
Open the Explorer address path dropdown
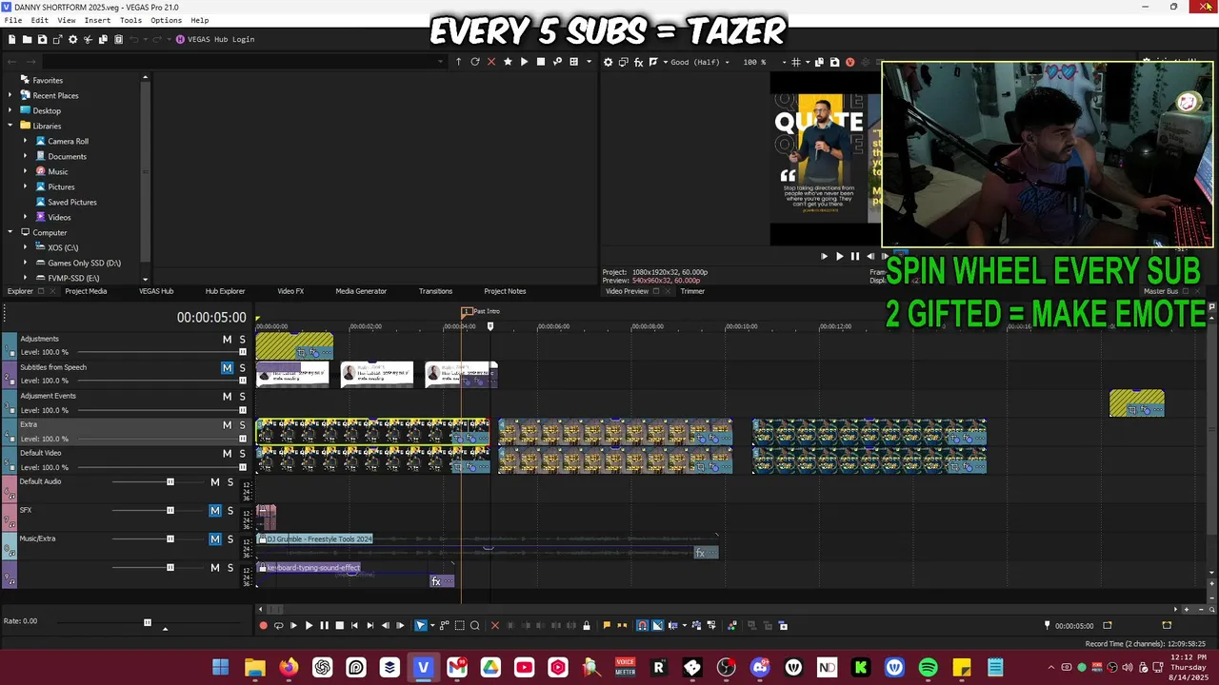point(440,62)
